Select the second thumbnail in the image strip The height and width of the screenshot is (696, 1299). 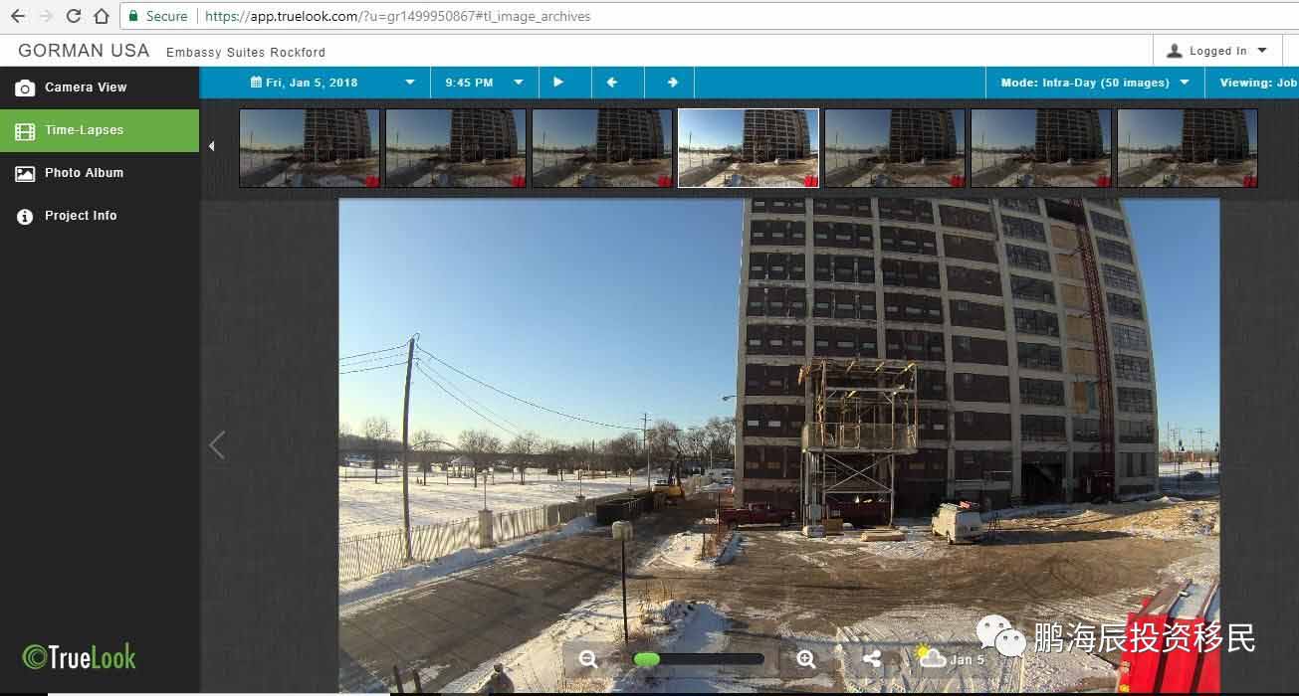456,148
